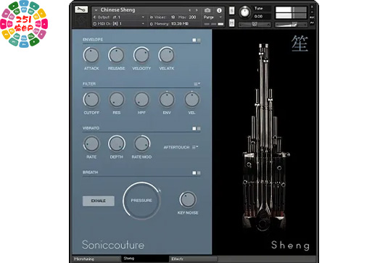Open the MIDI Ch dropdown
This screenshot has width=388, height=263.
click(143, 24)
